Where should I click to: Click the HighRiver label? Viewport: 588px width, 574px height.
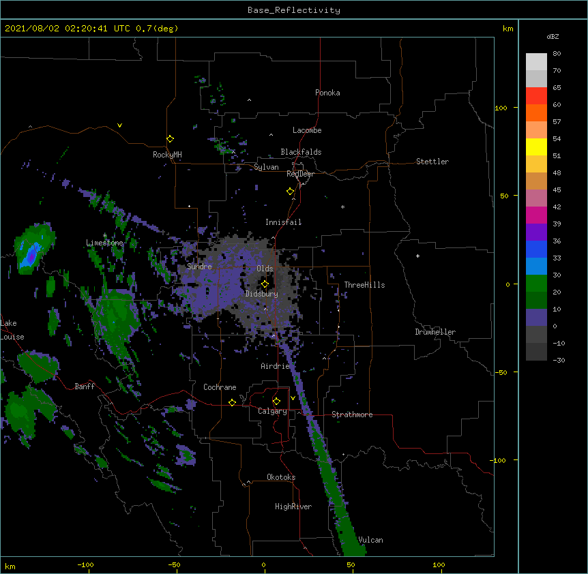293,507
